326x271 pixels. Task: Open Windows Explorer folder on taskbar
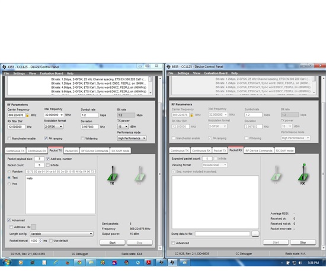pos(91,263)
